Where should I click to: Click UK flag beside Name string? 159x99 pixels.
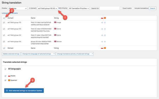click(x=55, y=35)
